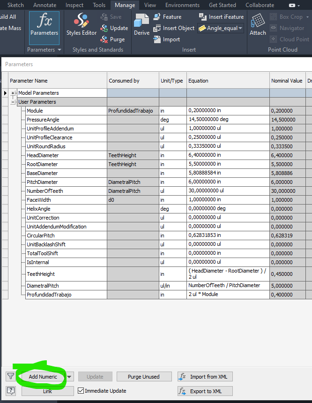Switch to the Inspect ribbon tab
Viewport: 312px width, 403px height.
coord(74,5)
